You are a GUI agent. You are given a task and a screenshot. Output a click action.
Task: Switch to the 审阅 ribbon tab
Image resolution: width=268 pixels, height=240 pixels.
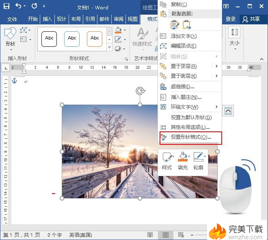click(x=119, y=19)
